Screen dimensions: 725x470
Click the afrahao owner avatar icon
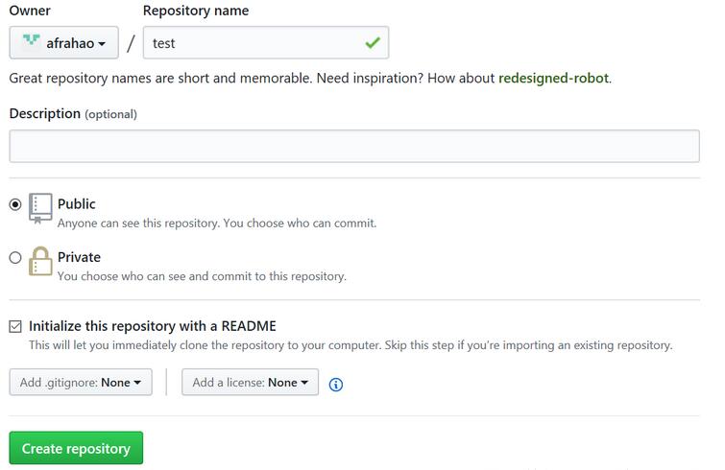point(32,42)
